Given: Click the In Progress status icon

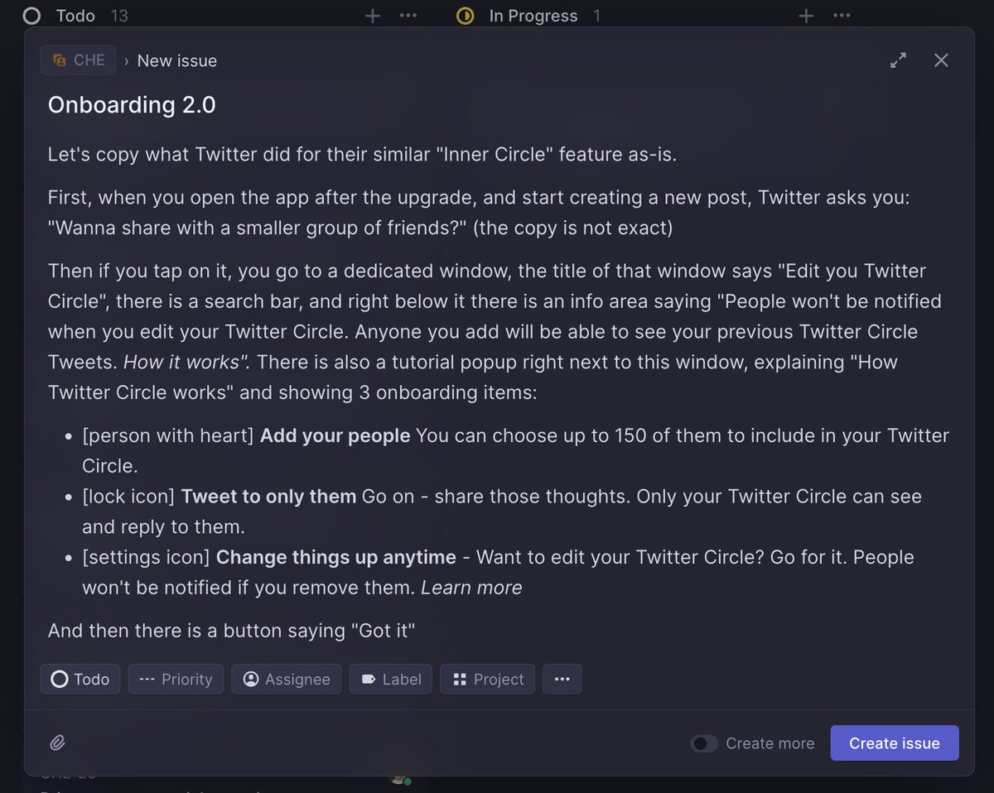Looking at the screenshot, I should pos(466,16).
